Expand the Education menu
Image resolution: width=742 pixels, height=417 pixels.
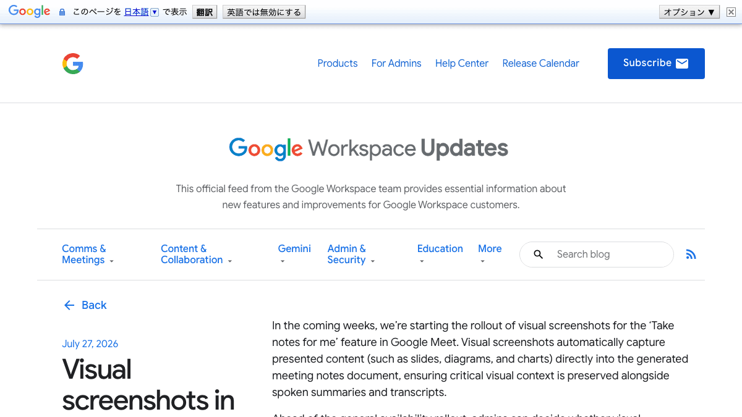[440, 254]
